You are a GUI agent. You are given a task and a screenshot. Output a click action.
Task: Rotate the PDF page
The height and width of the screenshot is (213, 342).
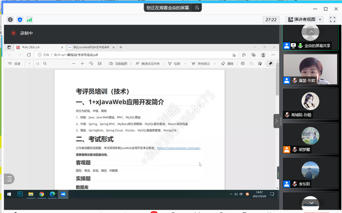(91, 64)
